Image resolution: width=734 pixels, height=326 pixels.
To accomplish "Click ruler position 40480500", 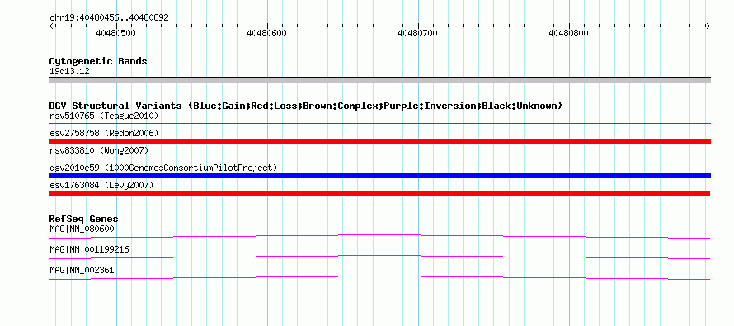I will tap(115, 33).
